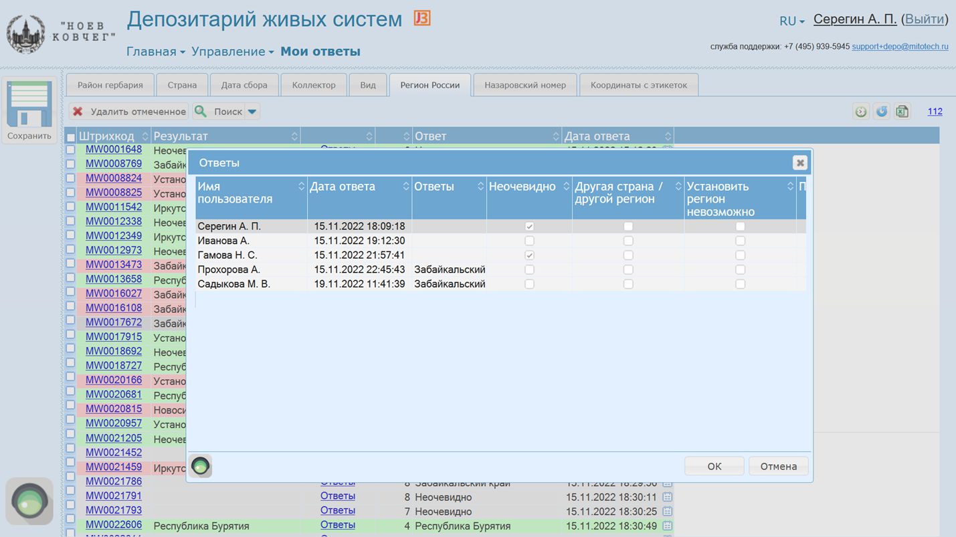Select Прохорова А. row in dialog

pos(500,270)
